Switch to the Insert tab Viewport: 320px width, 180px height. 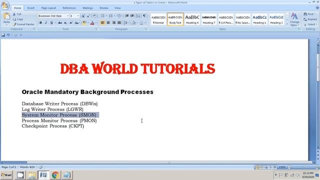(x=31, y=8)
